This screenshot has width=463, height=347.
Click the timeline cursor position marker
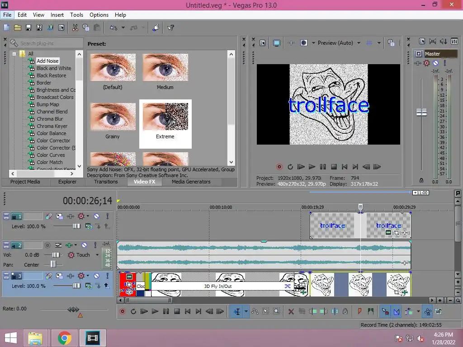pos(360,207)
